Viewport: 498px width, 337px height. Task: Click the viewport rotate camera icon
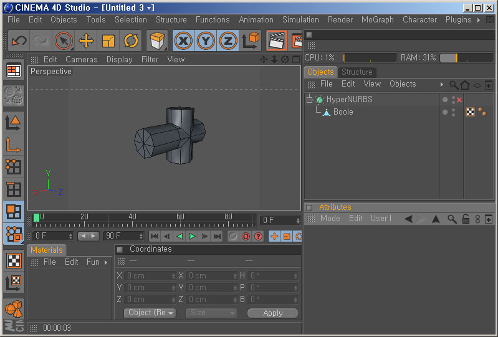coord(285,59)
